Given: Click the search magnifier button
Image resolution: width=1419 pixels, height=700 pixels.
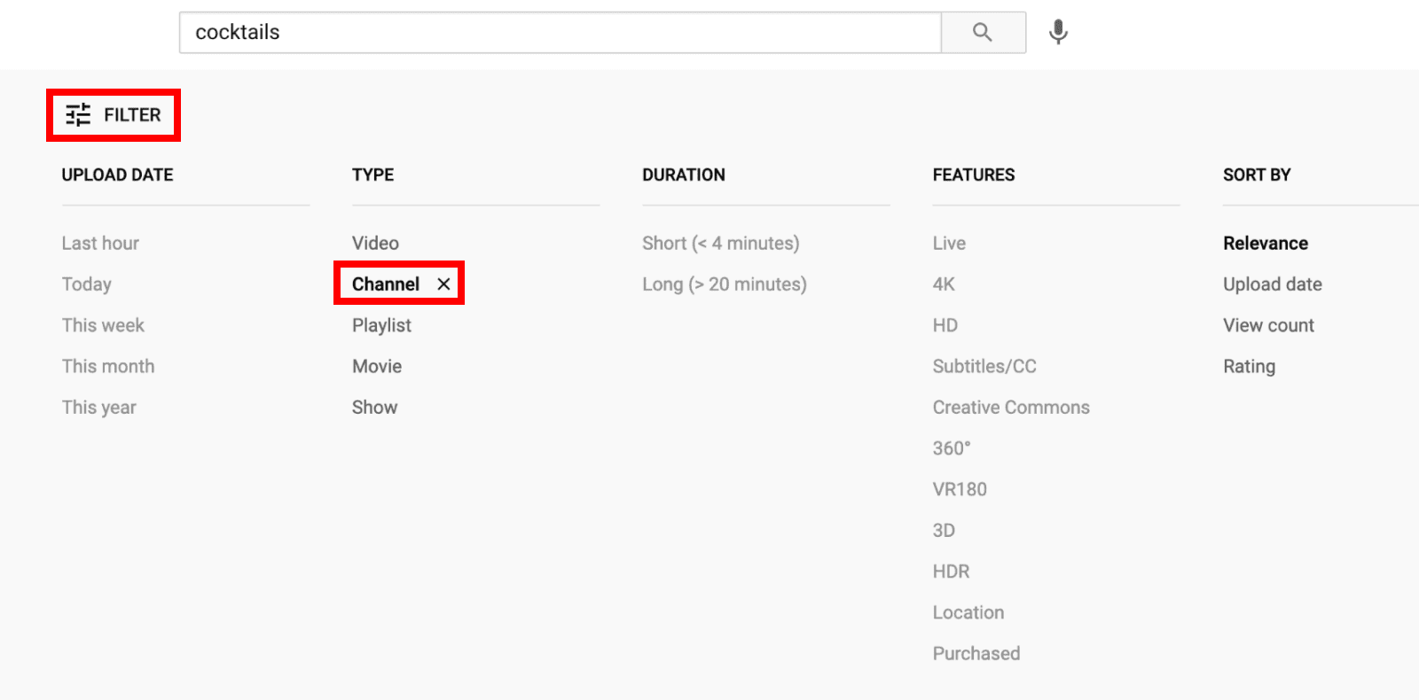Looking at the screenshot, I should [983, 33].
